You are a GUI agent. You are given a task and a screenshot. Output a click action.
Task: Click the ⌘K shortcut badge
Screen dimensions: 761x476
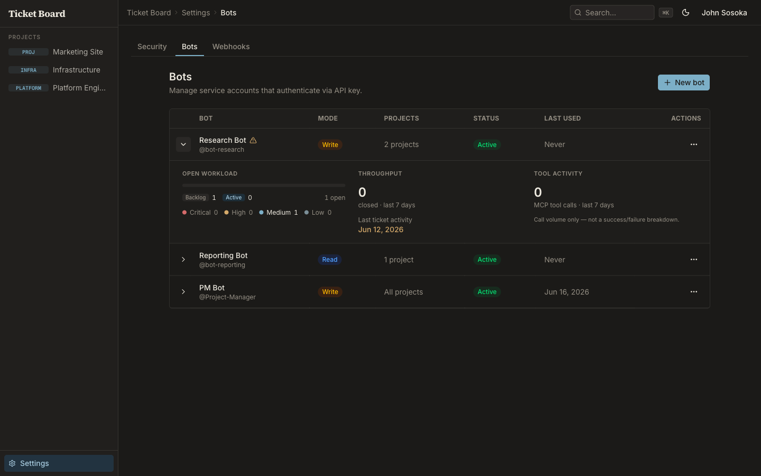[x=666, y=13]
